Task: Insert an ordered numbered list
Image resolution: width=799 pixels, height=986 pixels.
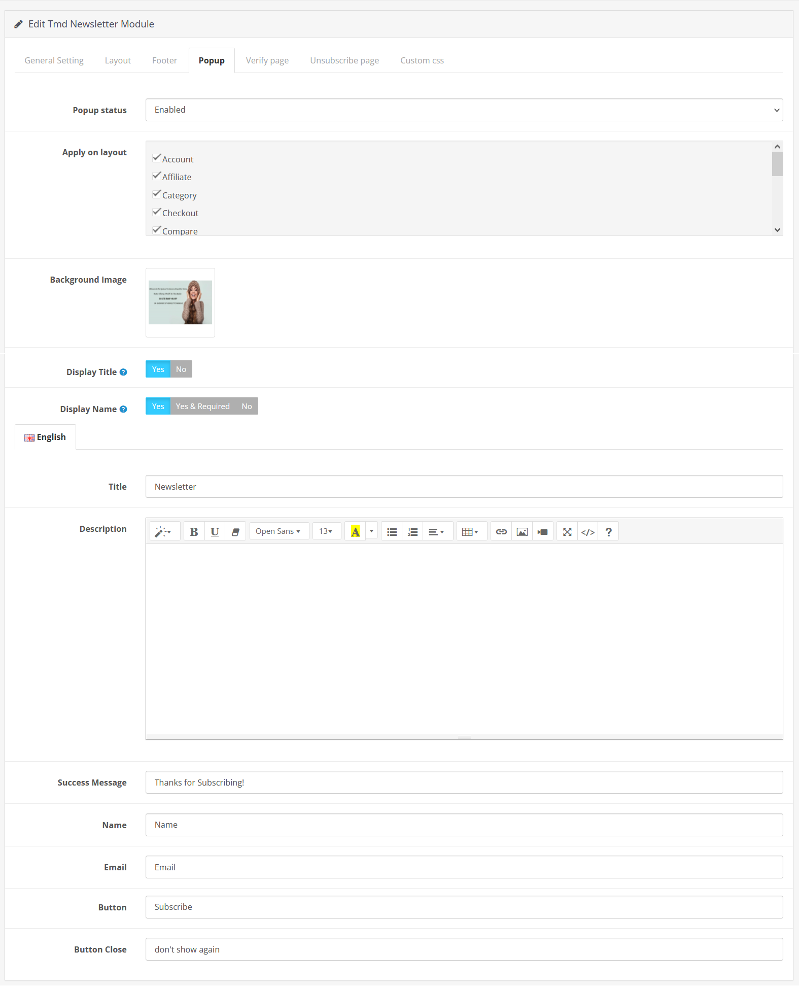Action: (x=412, y=531)
